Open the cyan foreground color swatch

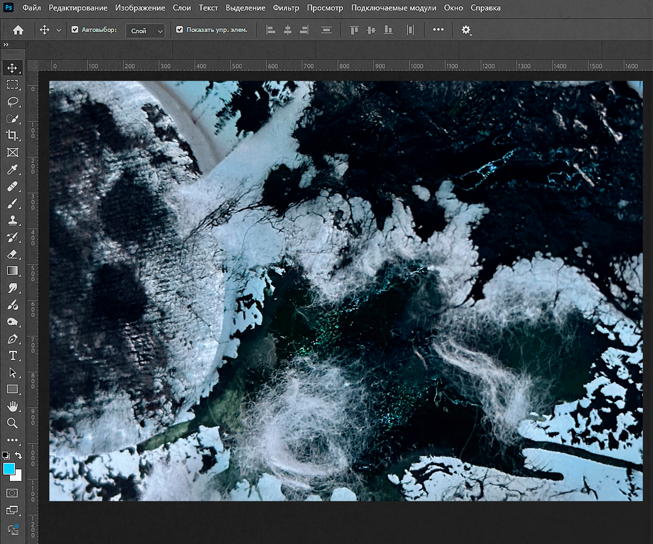click(9, 468)
